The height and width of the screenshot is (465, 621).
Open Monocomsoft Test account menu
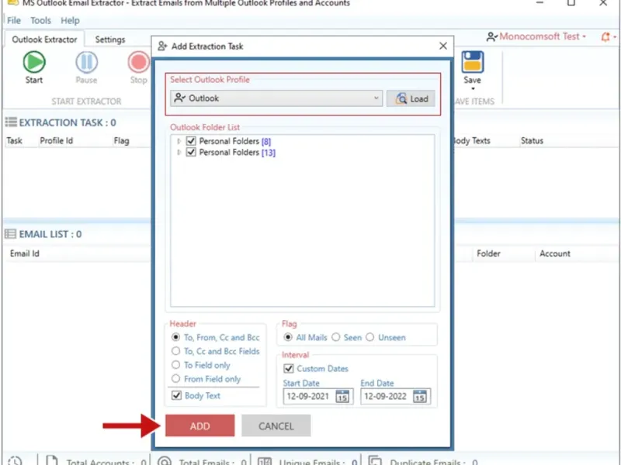542,36
